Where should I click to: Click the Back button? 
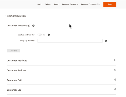tap(40, 4)
